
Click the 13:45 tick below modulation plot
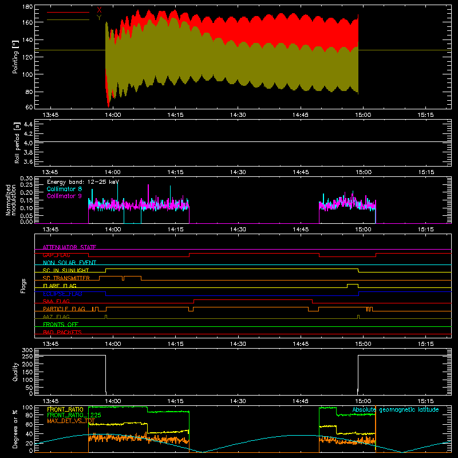coord(50,230)
